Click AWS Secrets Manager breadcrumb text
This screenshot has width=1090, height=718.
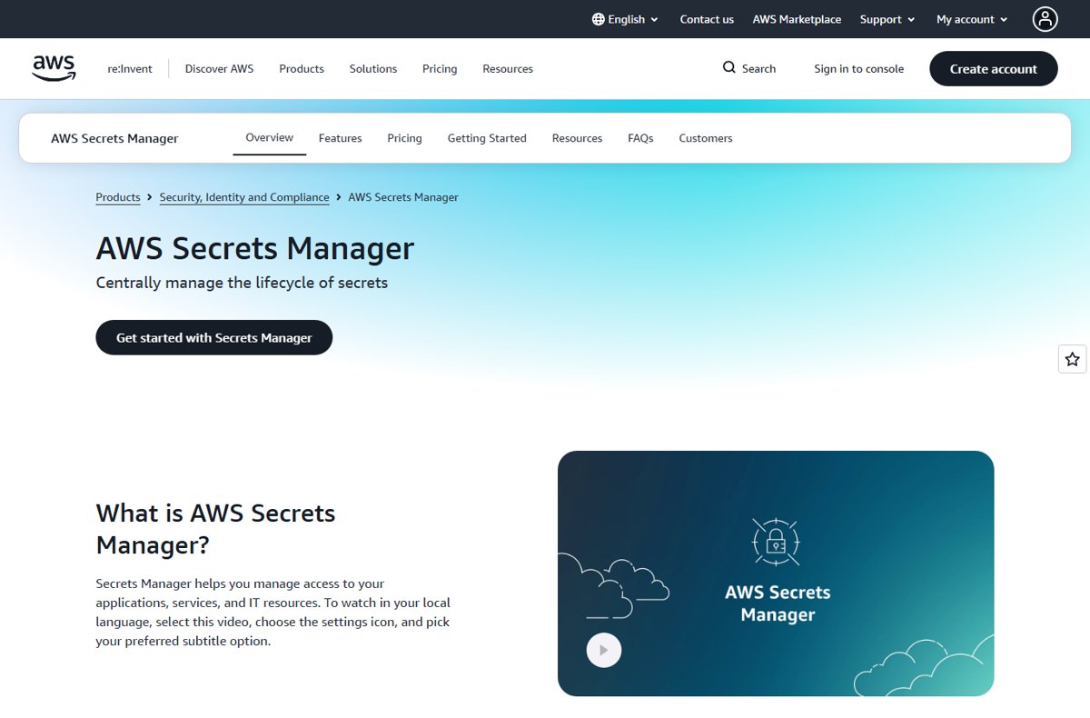403,197
